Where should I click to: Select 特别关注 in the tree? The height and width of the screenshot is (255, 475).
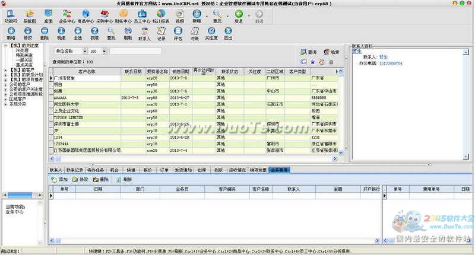(x=24, y=55)
